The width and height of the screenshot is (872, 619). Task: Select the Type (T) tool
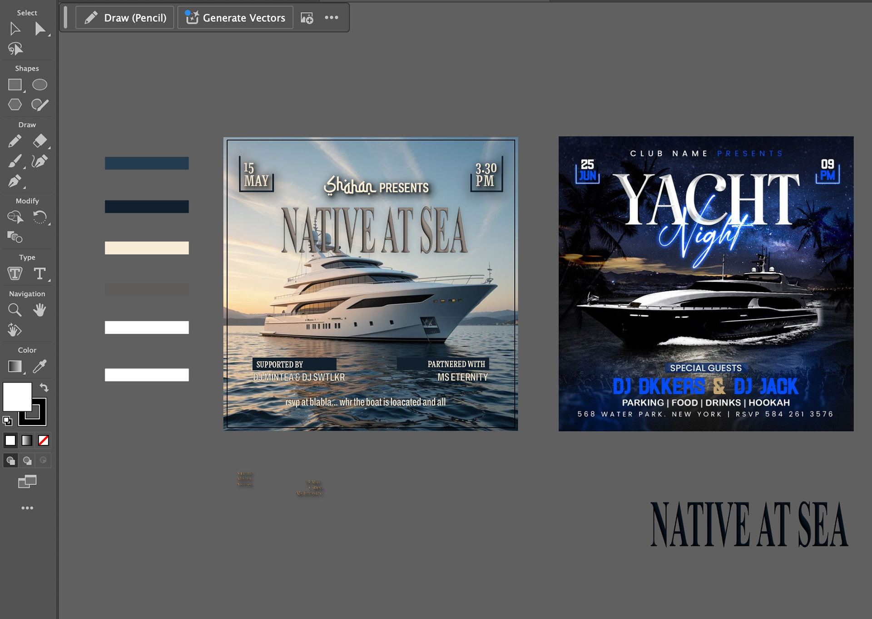point(40,274)
